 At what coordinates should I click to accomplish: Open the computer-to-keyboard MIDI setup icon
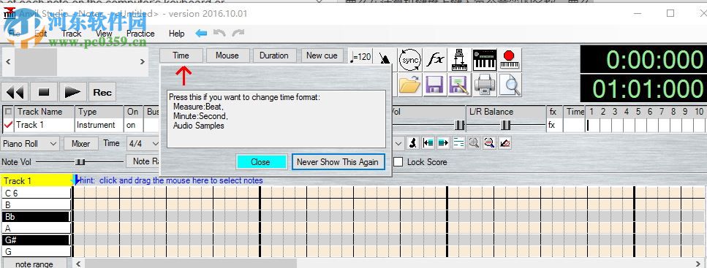tap(459, 60)
